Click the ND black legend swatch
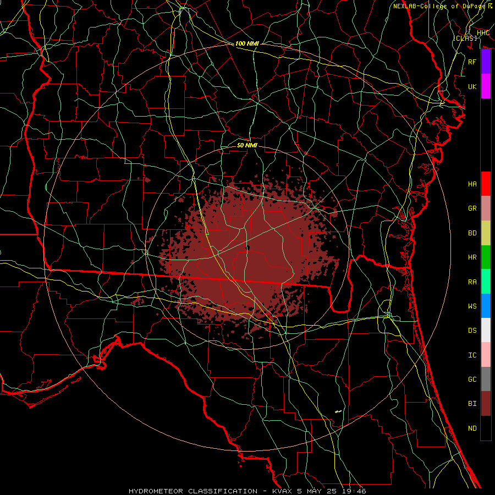Screen dimensions: 495x495 (486, 428)
